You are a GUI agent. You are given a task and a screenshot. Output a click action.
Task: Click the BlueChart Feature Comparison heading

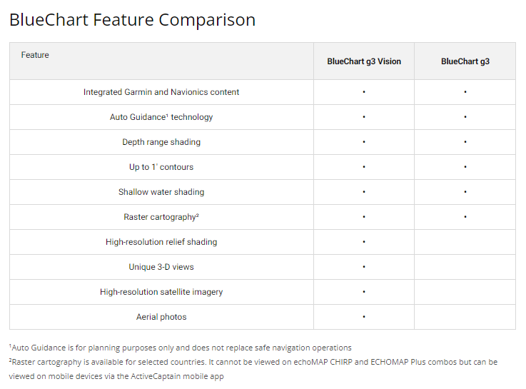point(132,19)
